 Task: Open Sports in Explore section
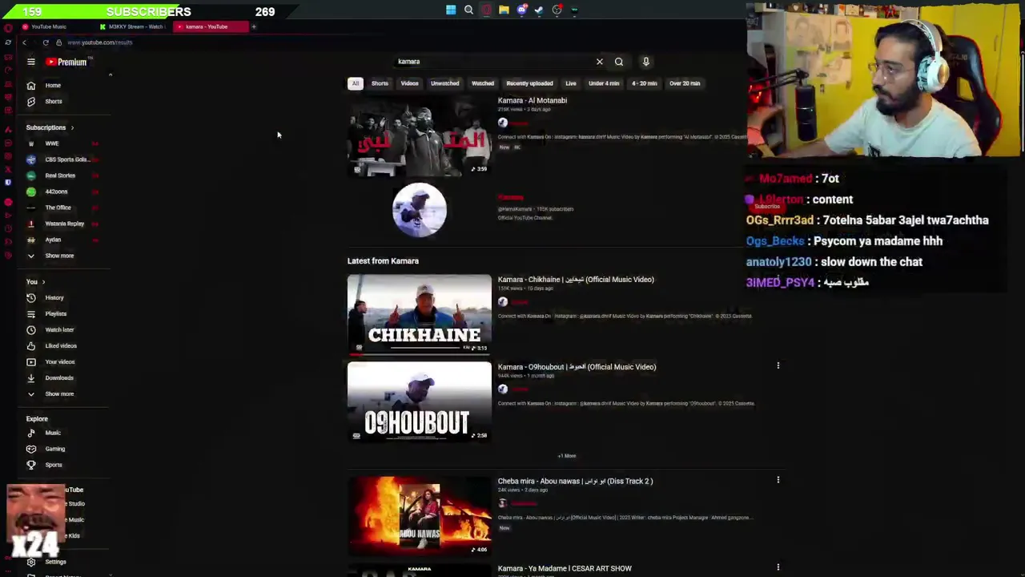pyautogui.click(x=53, y=465)
